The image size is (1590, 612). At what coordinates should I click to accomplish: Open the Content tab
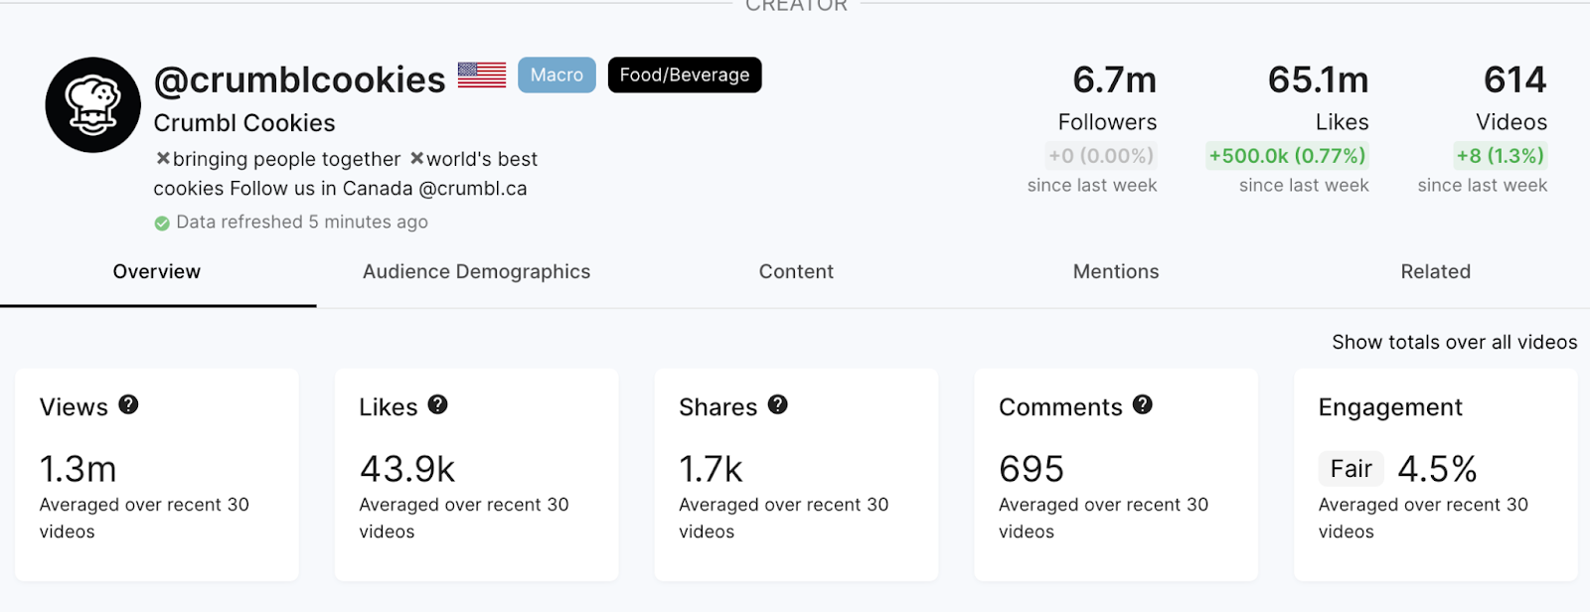coord(796,271)
